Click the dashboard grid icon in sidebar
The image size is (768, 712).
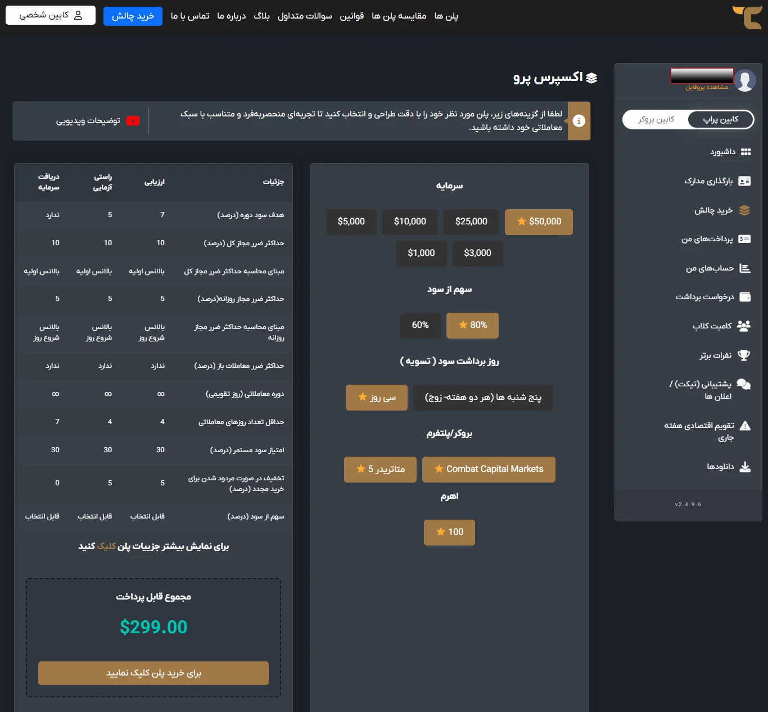pyautogui.click(x=746, y=152)
